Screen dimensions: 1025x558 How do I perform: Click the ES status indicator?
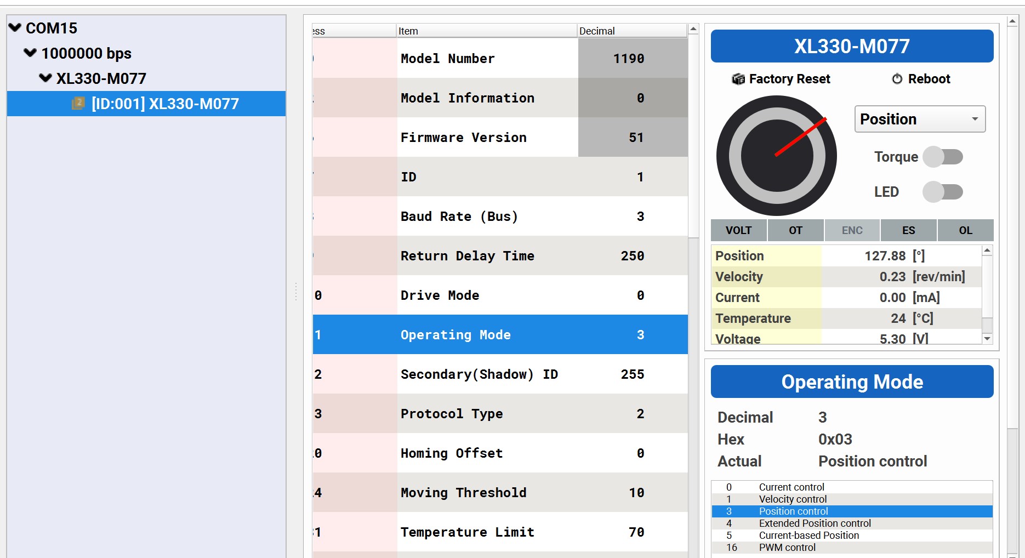(x=909, y=230)
